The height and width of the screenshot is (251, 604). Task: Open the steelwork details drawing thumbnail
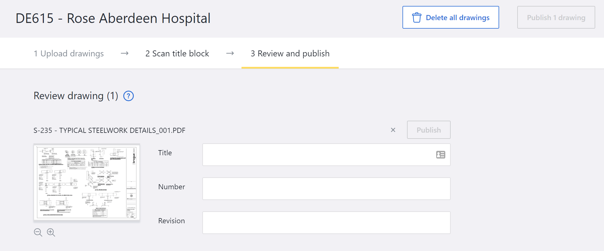point(87,182)
